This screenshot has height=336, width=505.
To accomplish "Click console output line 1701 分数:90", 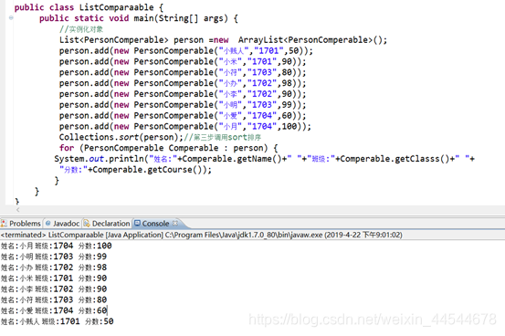I will [54, 278].
